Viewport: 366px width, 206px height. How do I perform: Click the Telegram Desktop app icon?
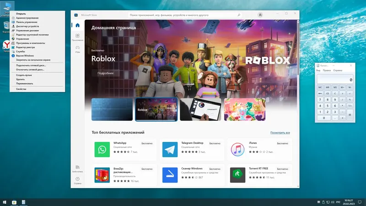coord(170,150)
